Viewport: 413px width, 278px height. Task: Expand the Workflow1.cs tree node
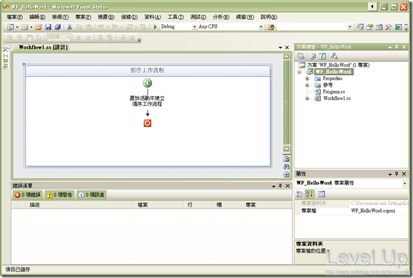click(307, 99)
